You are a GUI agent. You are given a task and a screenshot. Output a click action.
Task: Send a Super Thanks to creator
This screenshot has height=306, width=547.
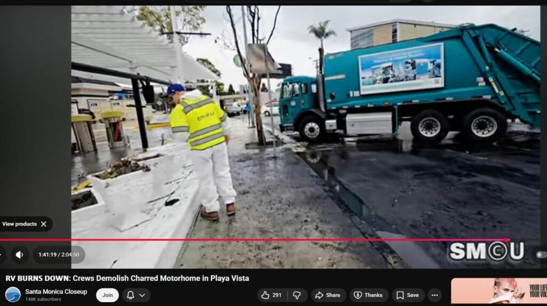[369, 295]
